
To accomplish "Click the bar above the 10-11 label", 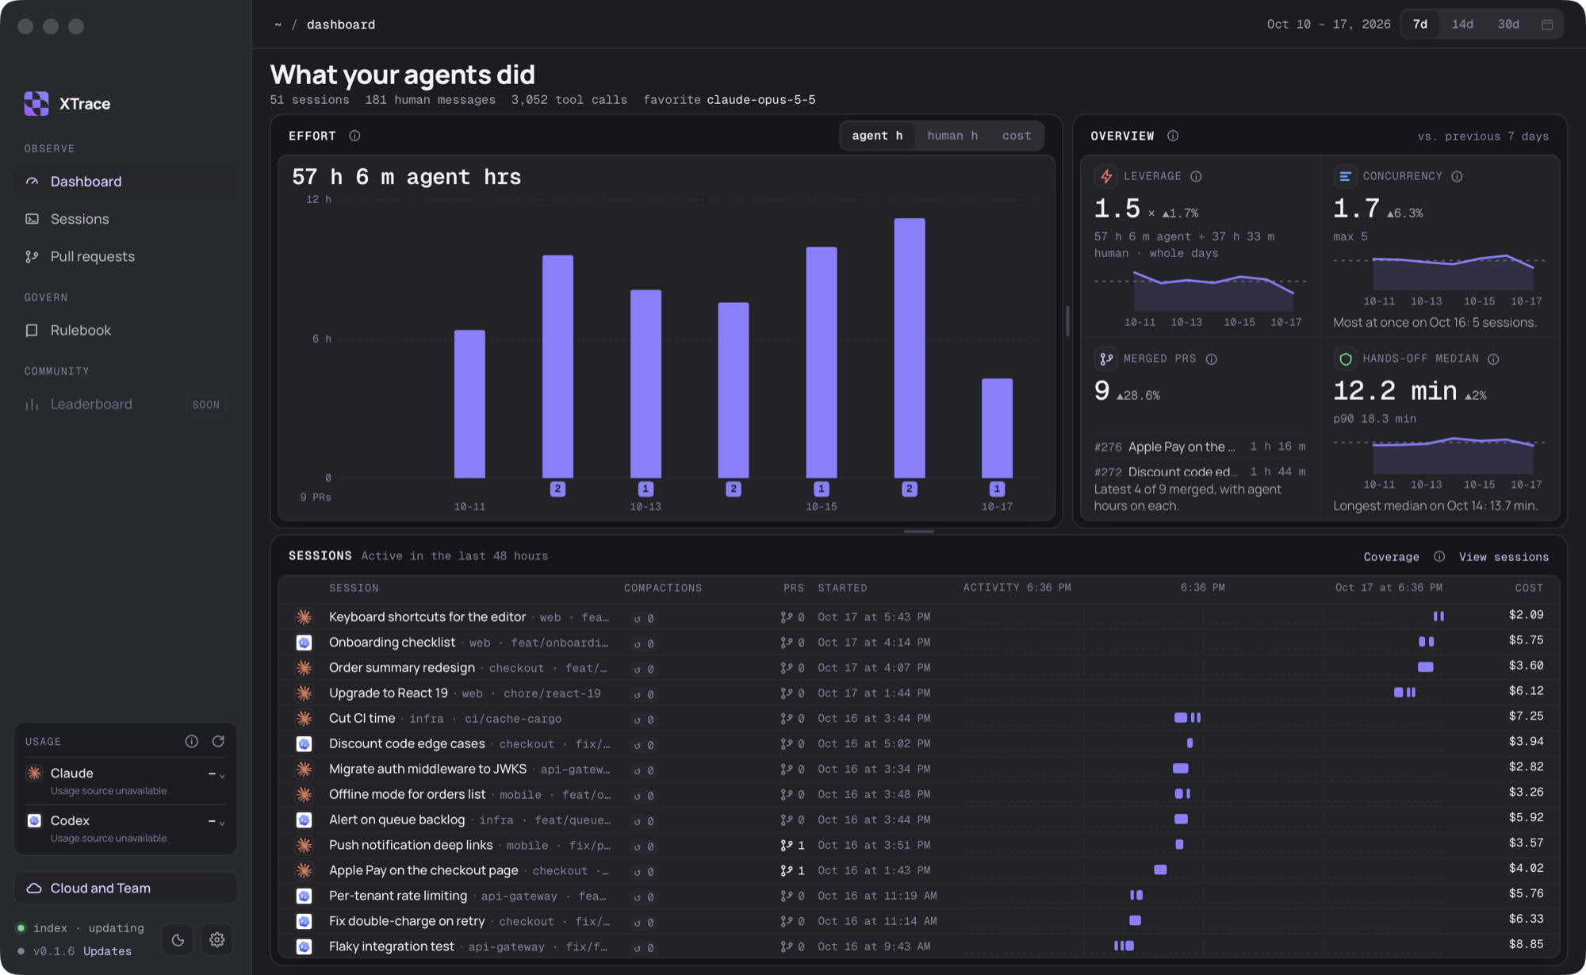I will click(469, 404).
